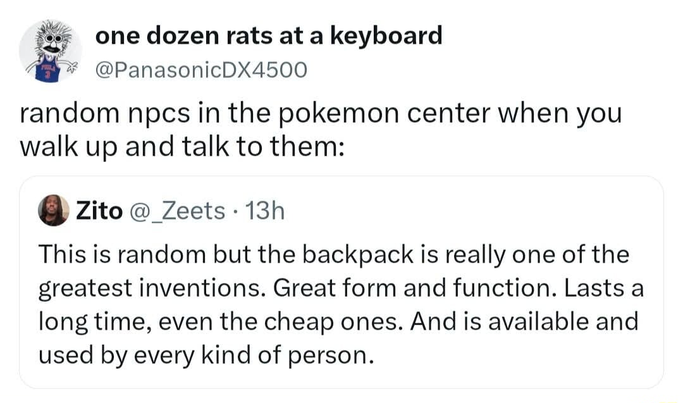The width and height of the screenshot is (683, 403).
Task: Open profile via "one dozen rats at a keyboard" name
Action: click(269, 35)
